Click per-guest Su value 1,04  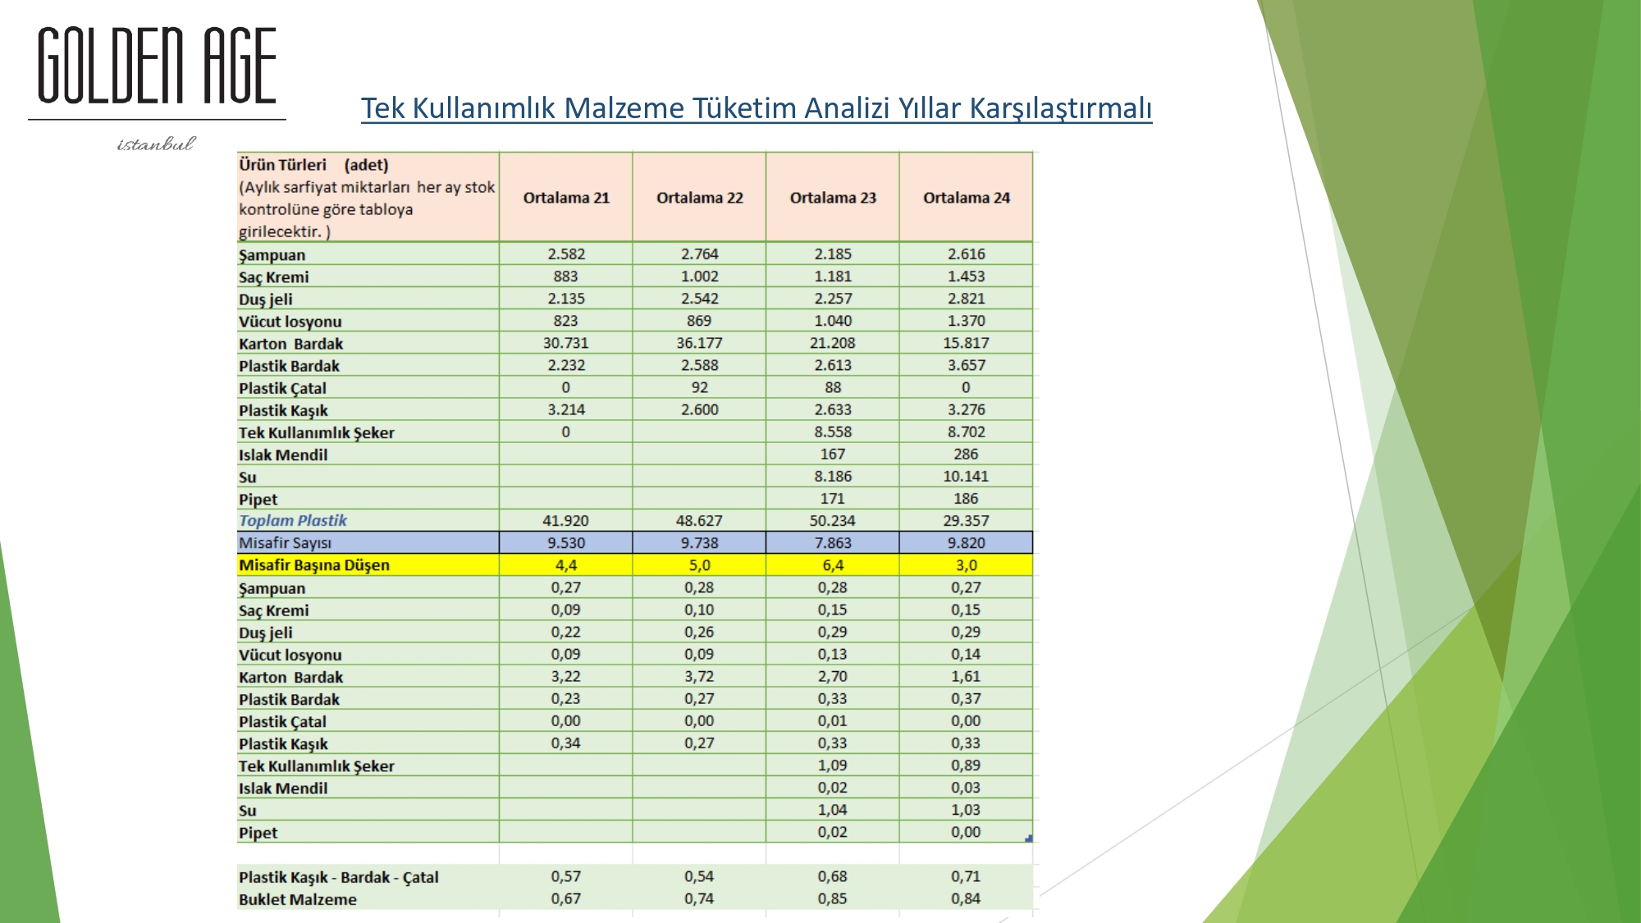point(833,809)
